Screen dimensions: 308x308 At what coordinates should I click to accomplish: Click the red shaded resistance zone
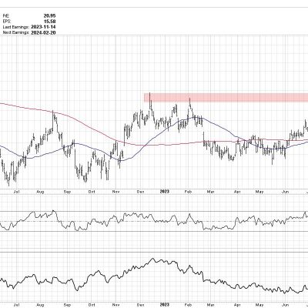226,97
